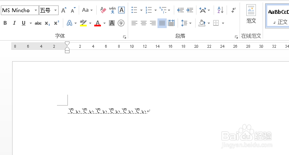Apply red font color
Viewport: 289px width, 155px height.
pyautogui.click(x=98, y=23)
